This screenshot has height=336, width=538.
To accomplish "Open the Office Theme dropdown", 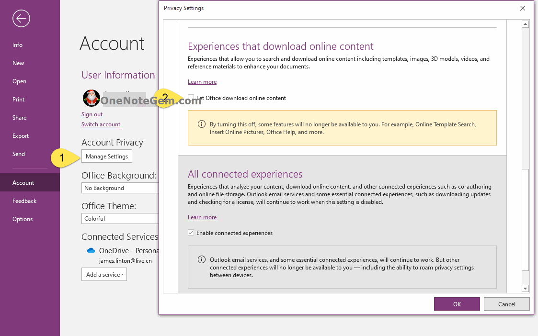I will tap(120, 218).
